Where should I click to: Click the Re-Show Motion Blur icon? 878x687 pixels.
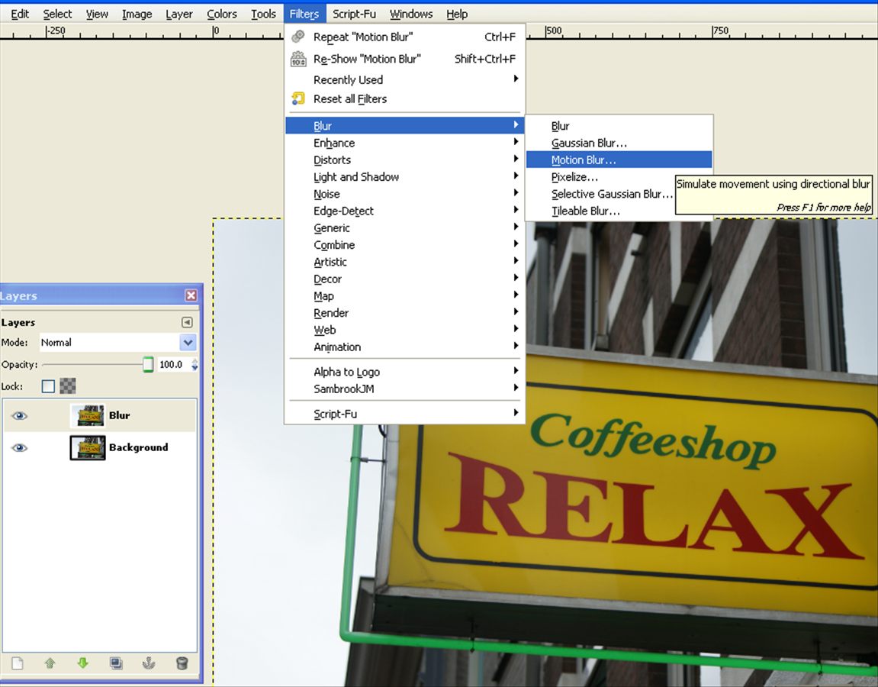(x=298, y=58)
